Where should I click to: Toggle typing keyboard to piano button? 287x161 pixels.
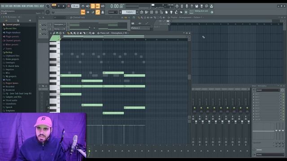(x=83, y=12)
